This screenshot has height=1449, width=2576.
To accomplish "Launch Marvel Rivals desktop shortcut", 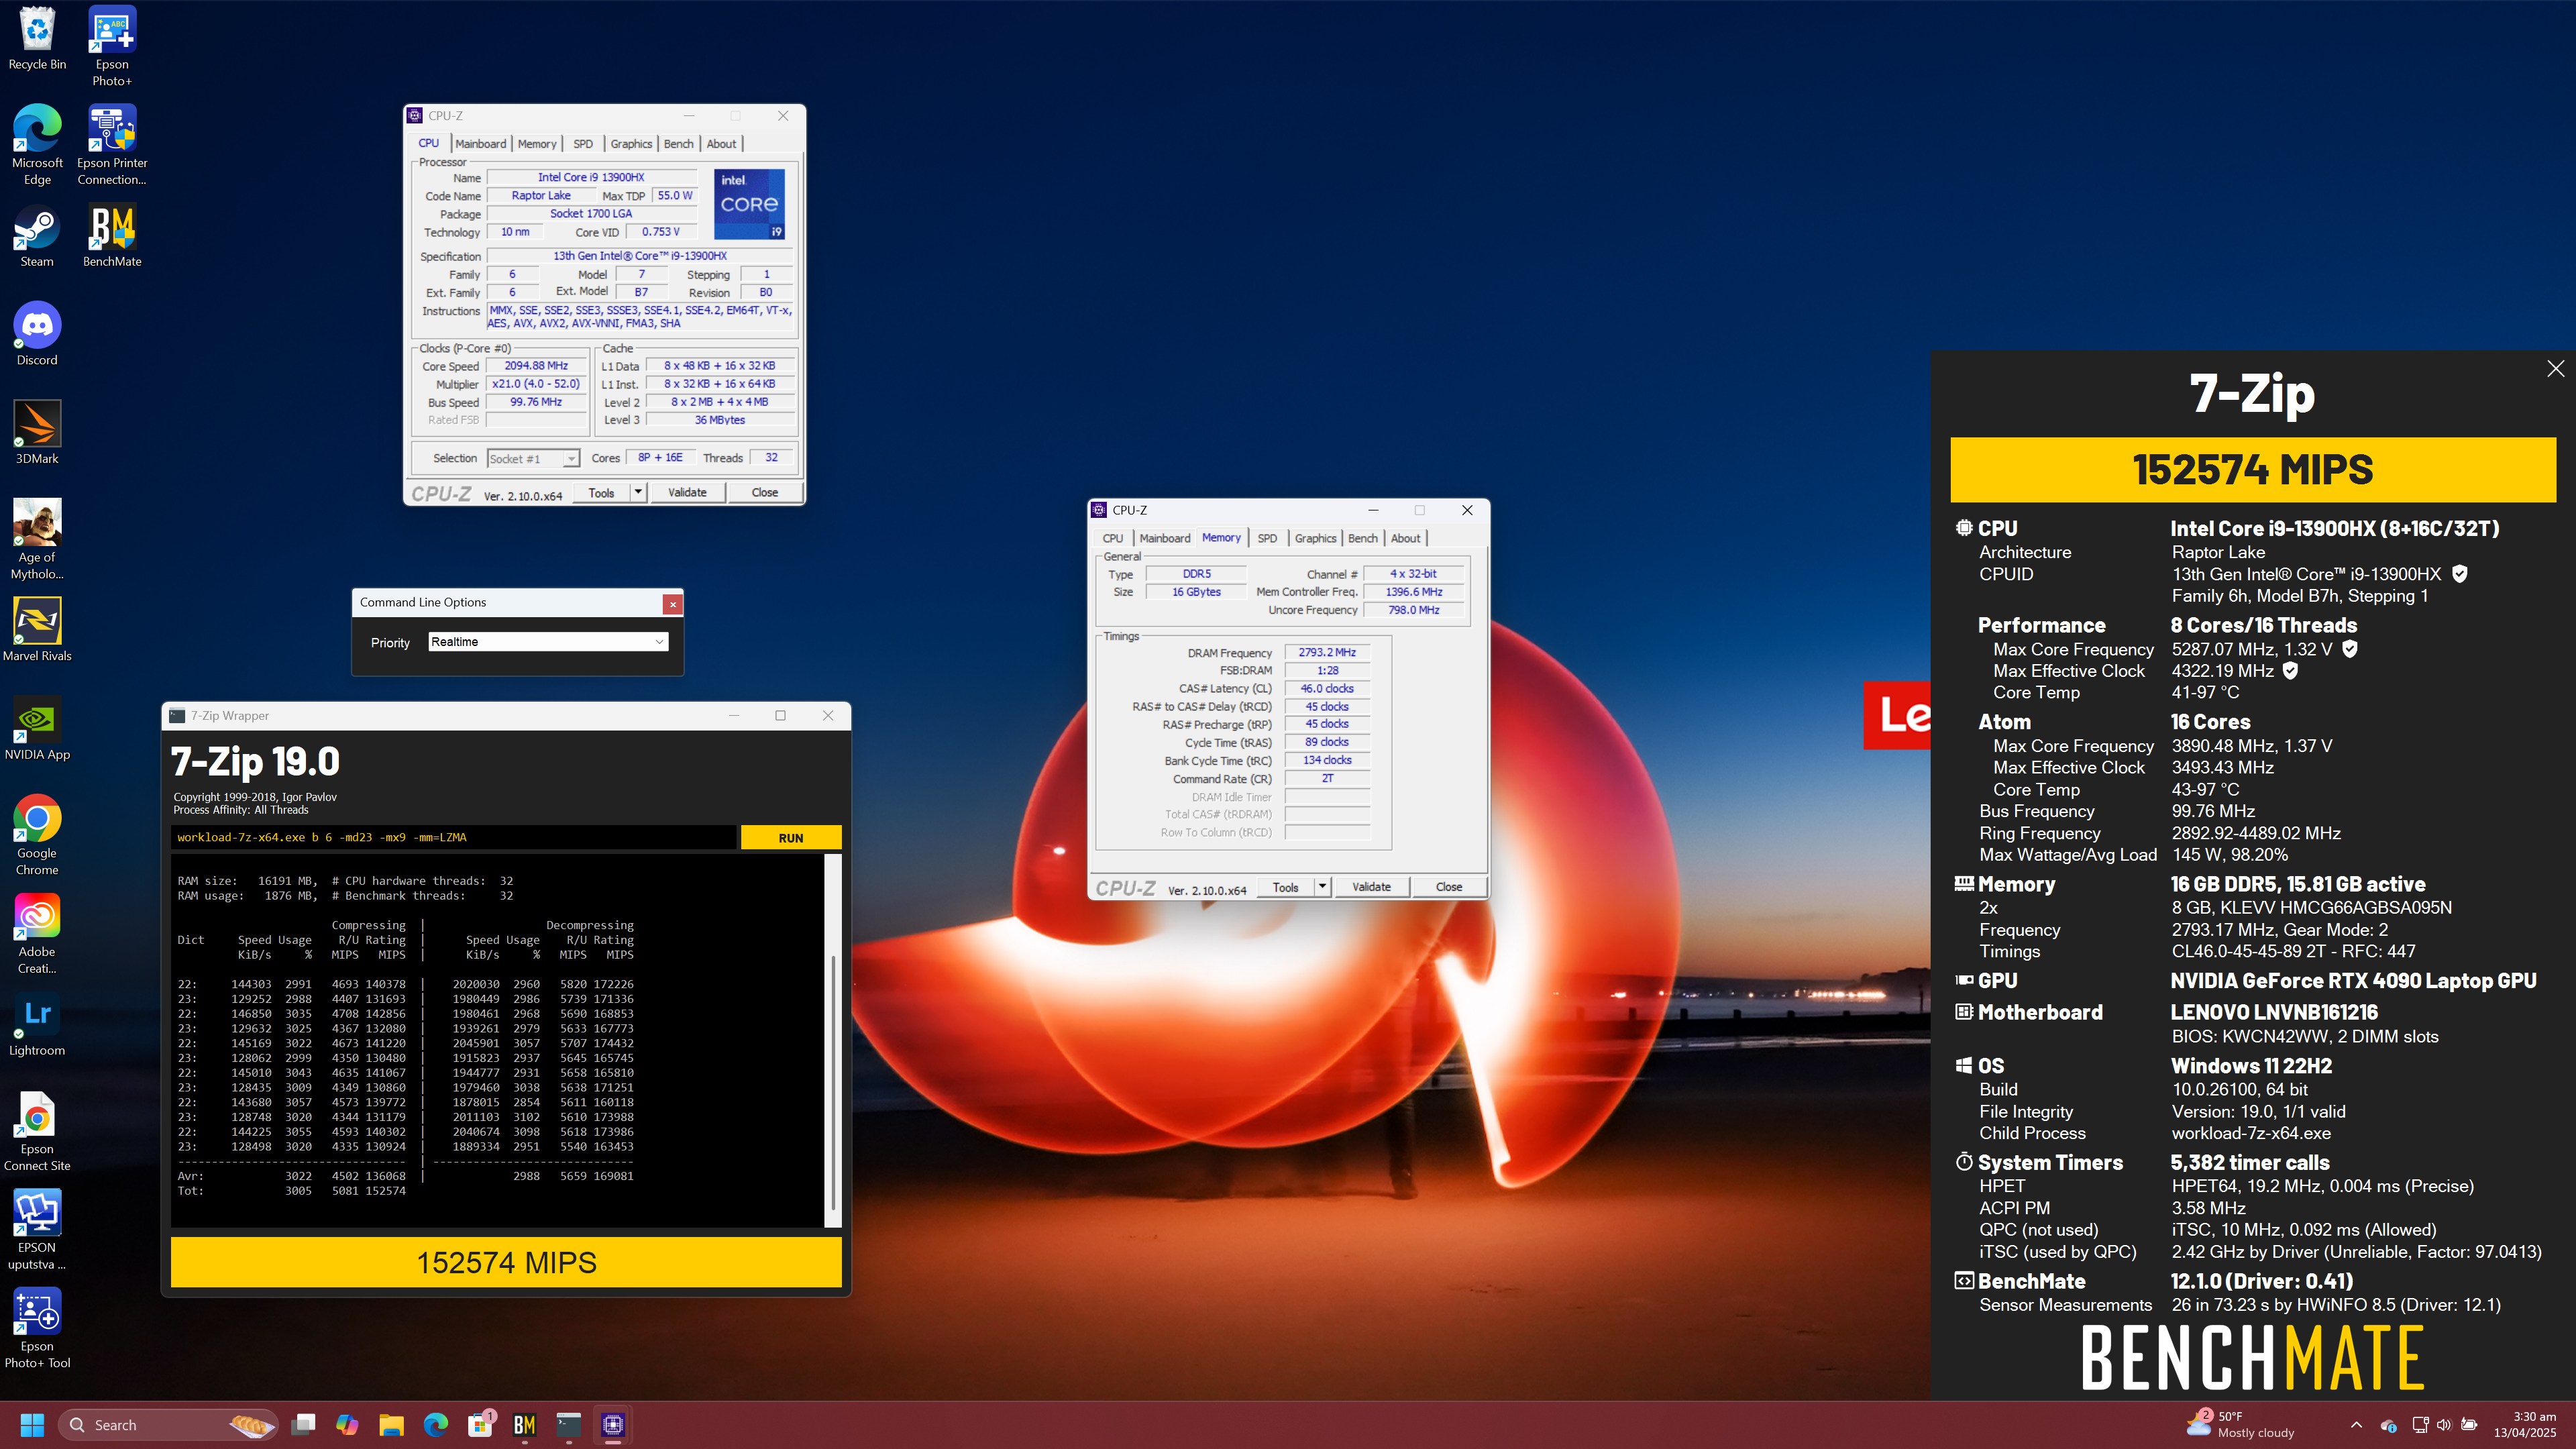I will [x=37, y=630].
